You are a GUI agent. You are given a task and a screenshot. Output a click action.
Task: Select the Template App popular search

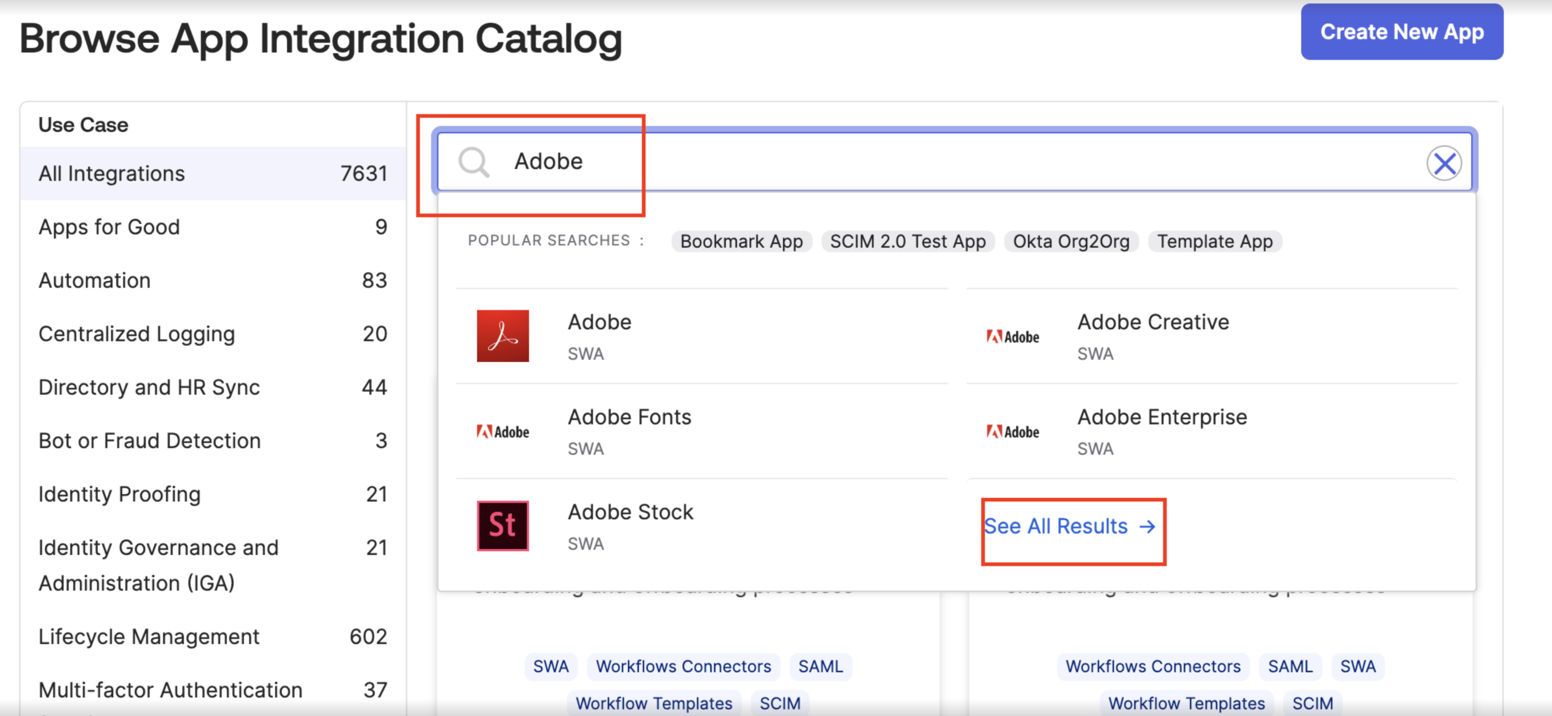click(1215, 241)
